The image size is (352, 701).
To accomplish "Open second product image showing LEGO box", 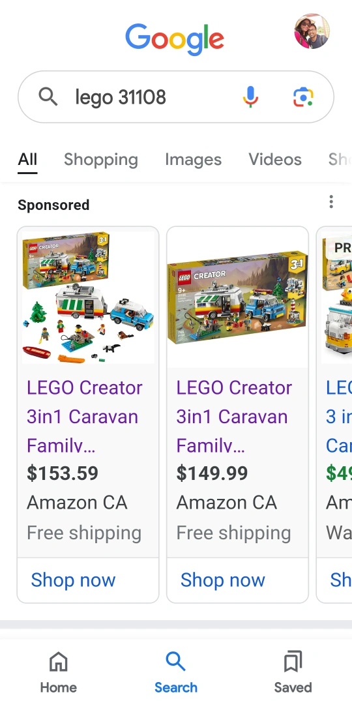I will pyautogui.click(x=238, y=297).
